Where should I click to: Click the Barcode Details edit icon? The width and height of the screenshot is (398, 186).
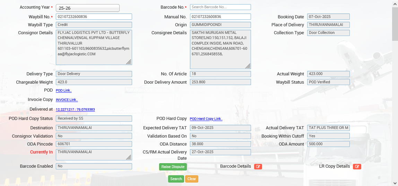pyautogui.click(x=258, y=167)
